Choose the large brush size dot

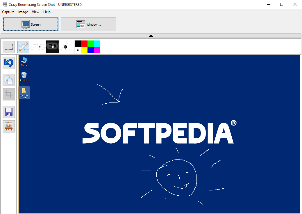point(65,47)
